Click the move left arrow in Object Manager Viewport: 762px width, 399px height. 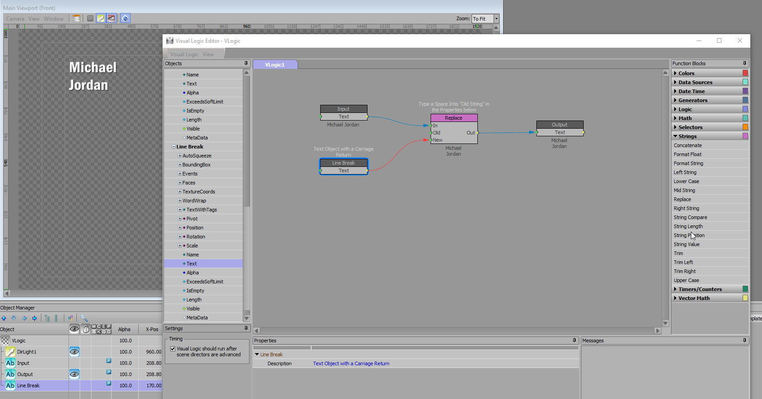(24, 318)
